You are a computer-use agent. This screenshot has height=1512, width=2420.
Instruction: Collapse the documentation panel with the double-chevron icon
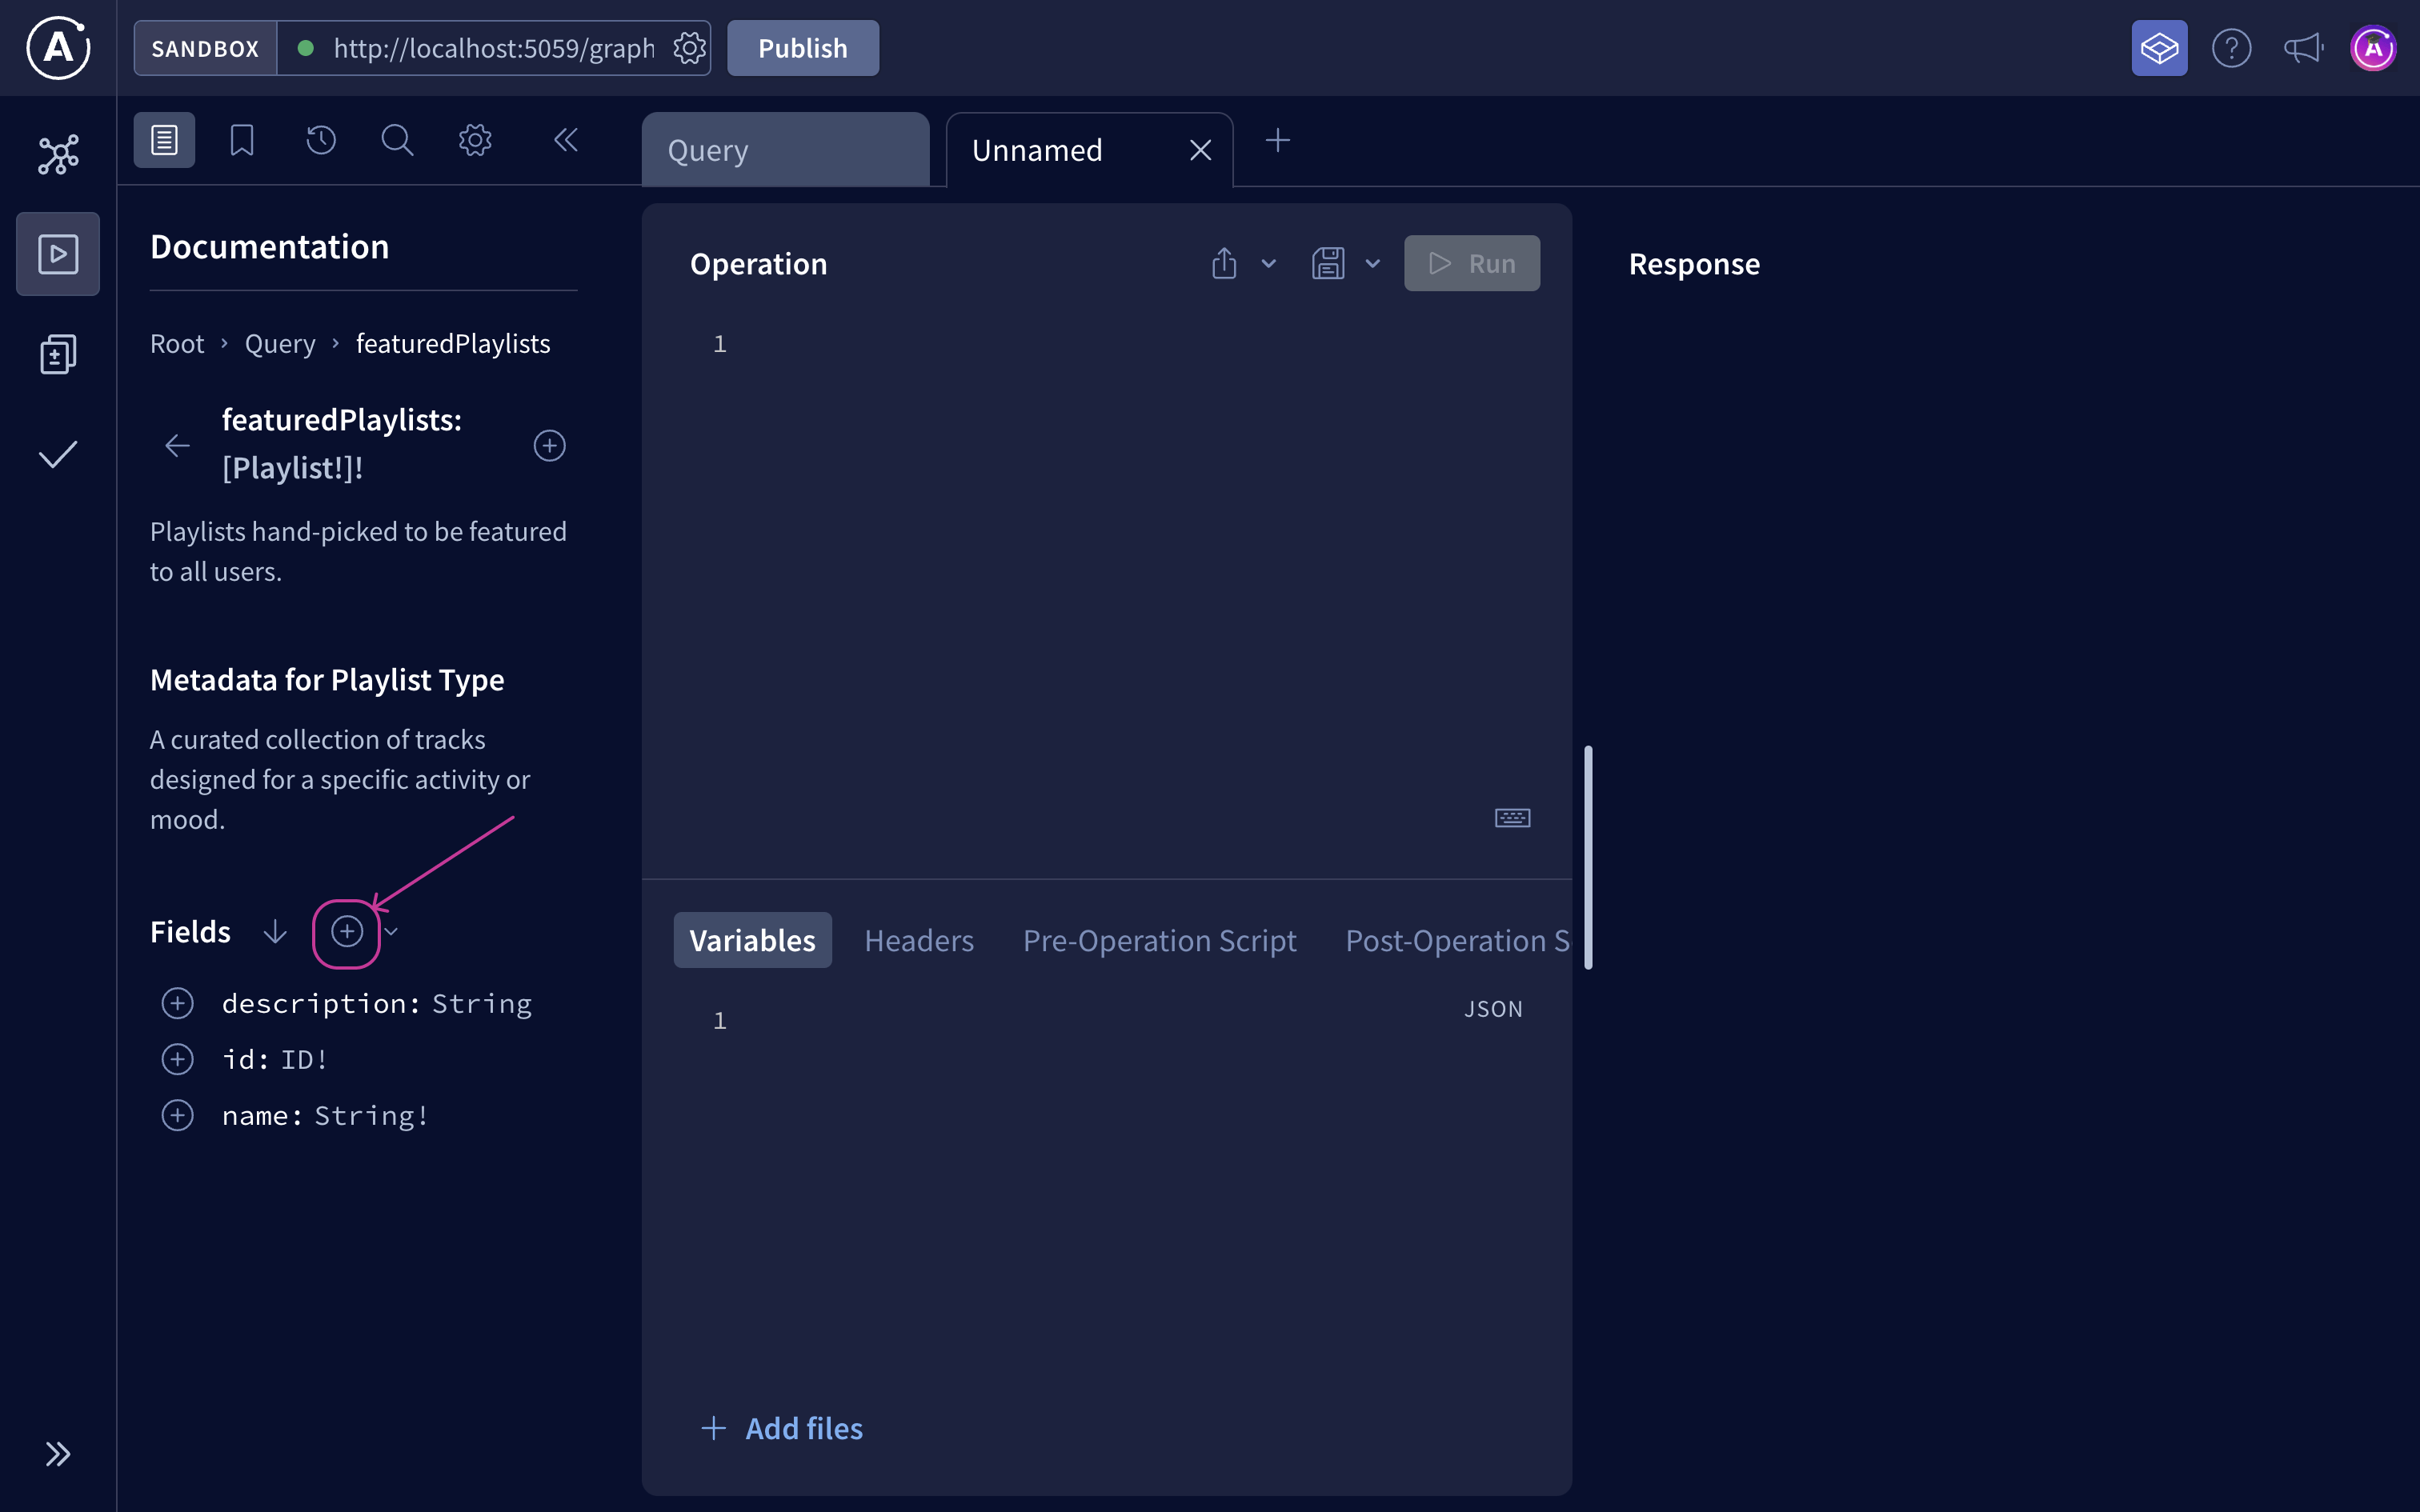coord(566,140)
